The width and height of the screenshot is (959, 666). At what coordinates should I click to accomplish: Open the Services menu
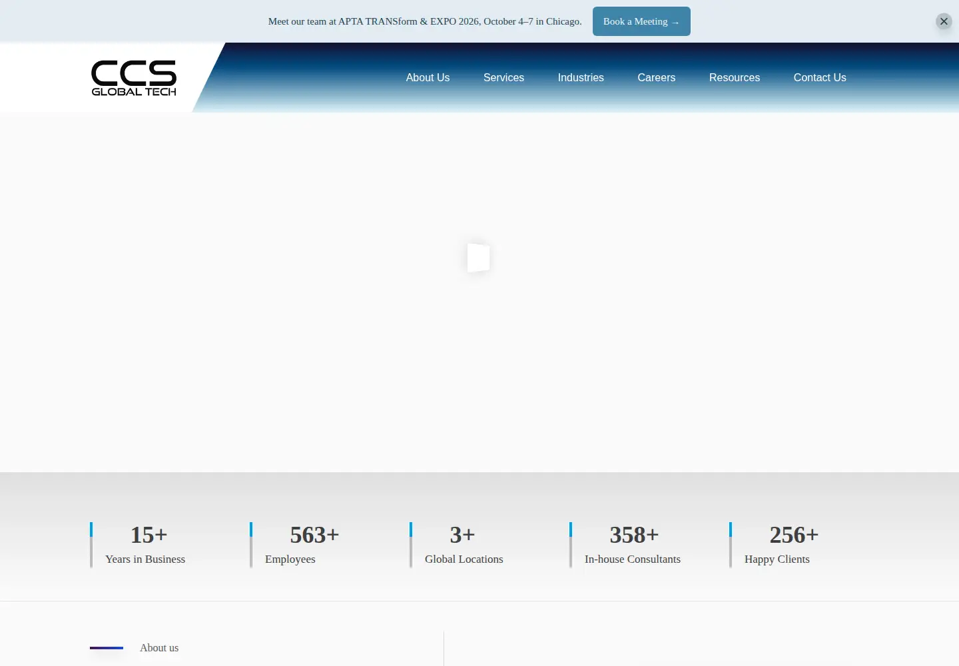503,77
